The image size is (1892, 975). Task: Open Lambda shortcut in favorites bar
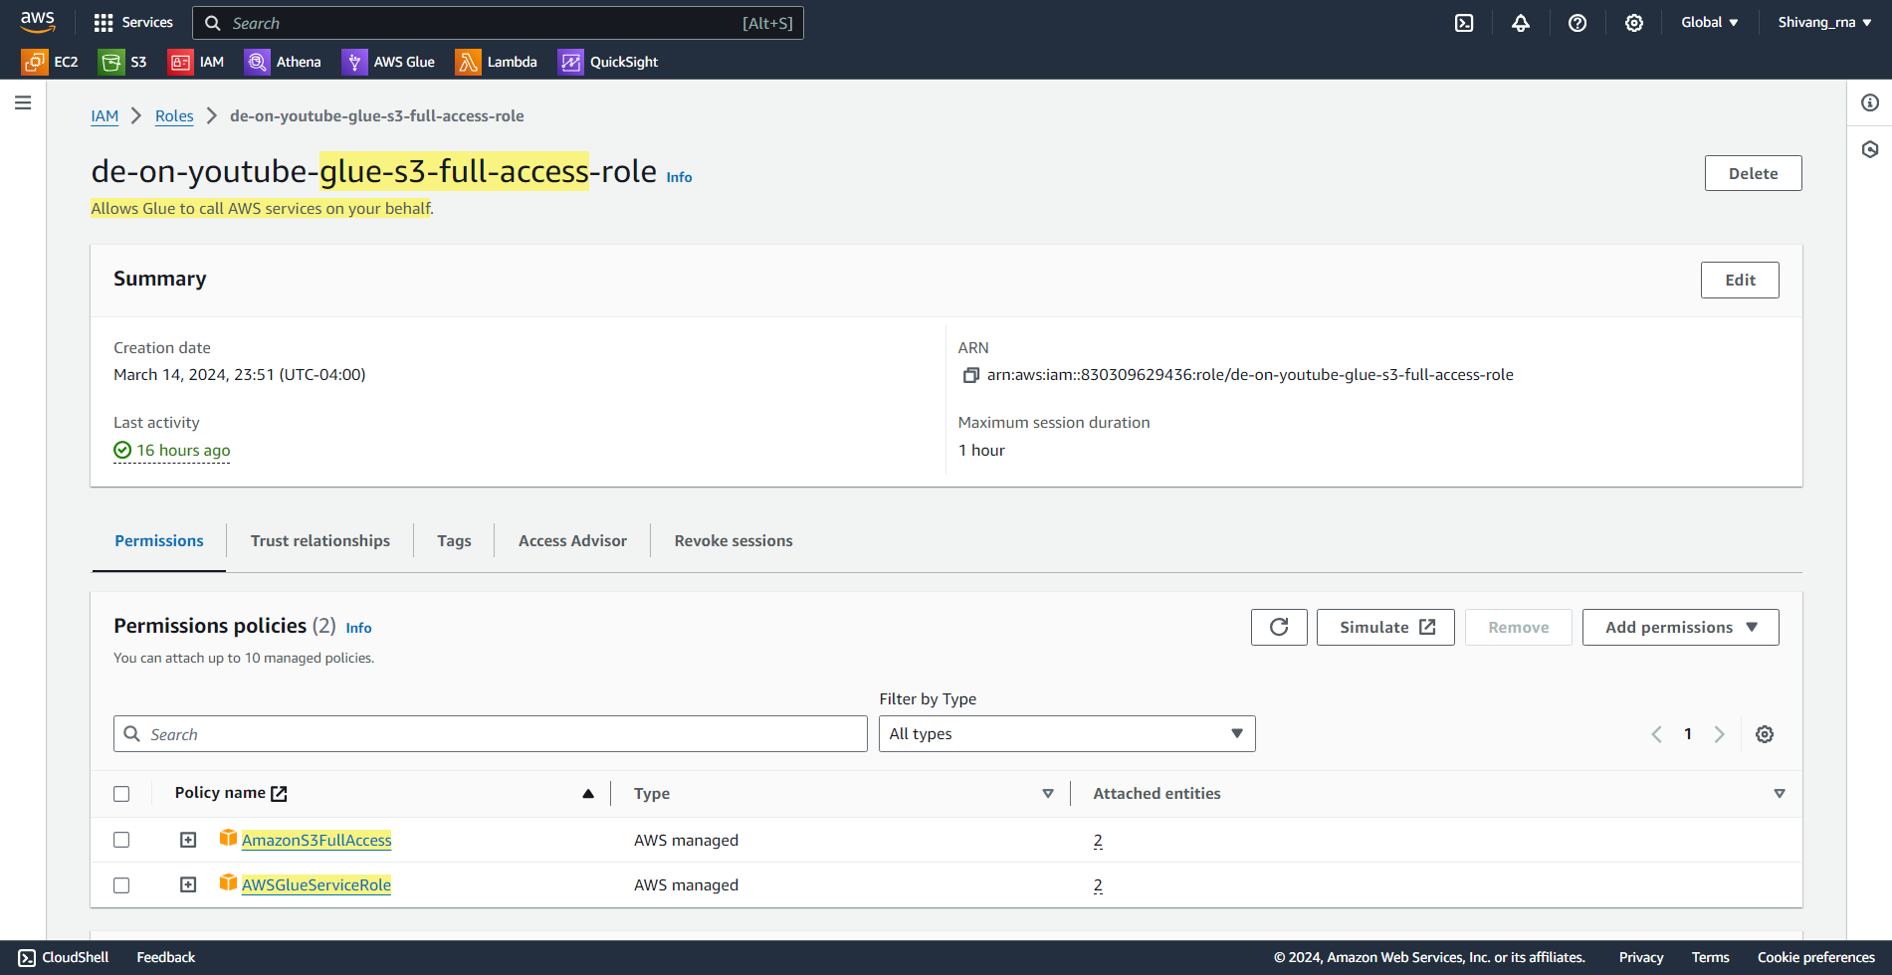point(497,62)
